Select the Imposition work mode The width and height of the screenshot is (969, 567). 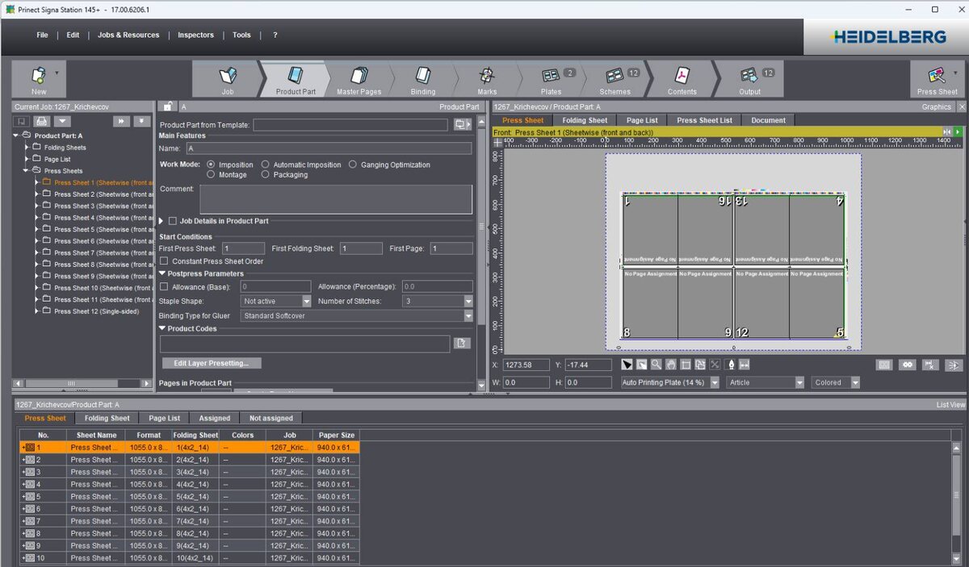click(x=212, y=165)
